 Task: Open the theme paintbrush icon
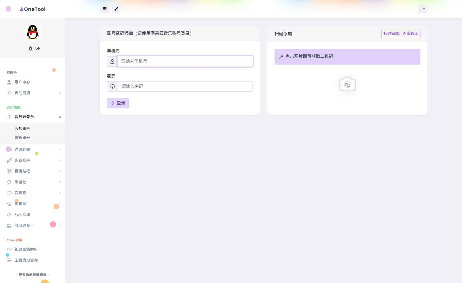point(116,9)
